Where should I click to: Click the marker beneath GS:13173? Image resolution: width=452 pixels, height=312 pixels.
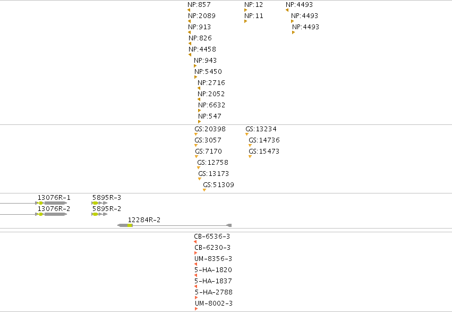point(200,179)
